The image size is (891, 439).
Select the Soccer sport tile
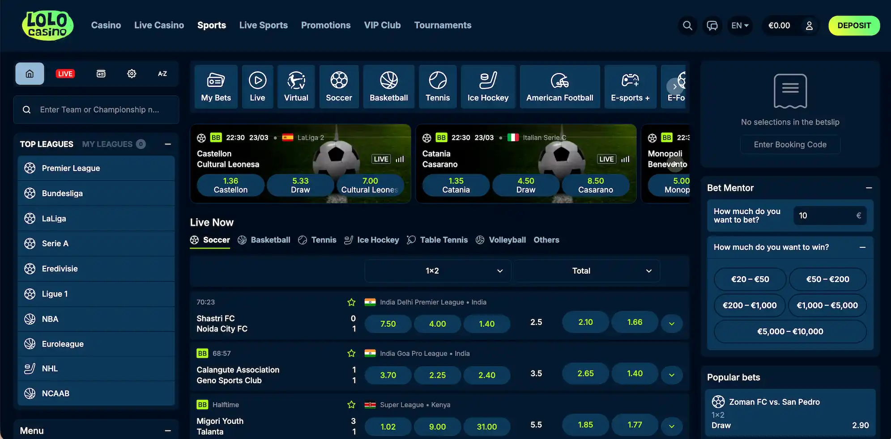[x=339, y=87]
